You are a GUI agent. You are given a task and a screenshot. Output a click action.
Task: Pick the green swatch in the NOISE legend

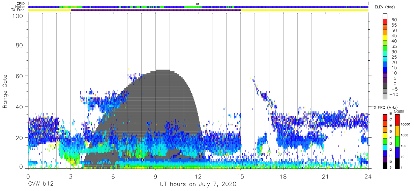coord(397,141)
